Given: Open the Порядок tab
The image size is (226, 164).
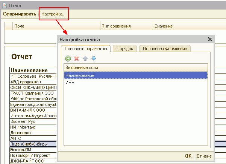Looking at the screenshot, I should coord(125,49).
